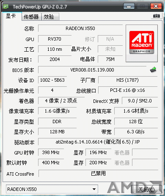Image resolution: width=165 pixels, height=196 pixels.
Task: Click the 关闭(C) button
Action: [146, 189]
